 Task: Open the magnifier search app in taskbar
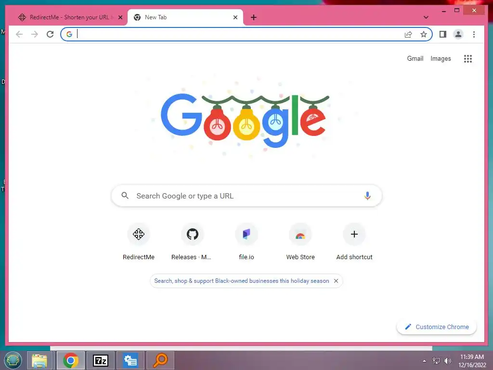coord(160,360)
